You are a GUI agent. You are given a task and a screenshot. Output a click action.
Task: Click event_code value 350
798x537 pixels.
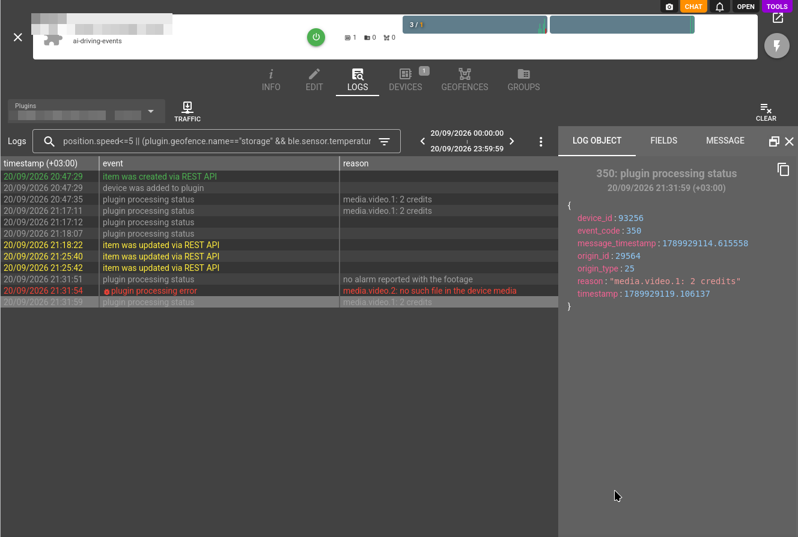(x=634, y=231)
